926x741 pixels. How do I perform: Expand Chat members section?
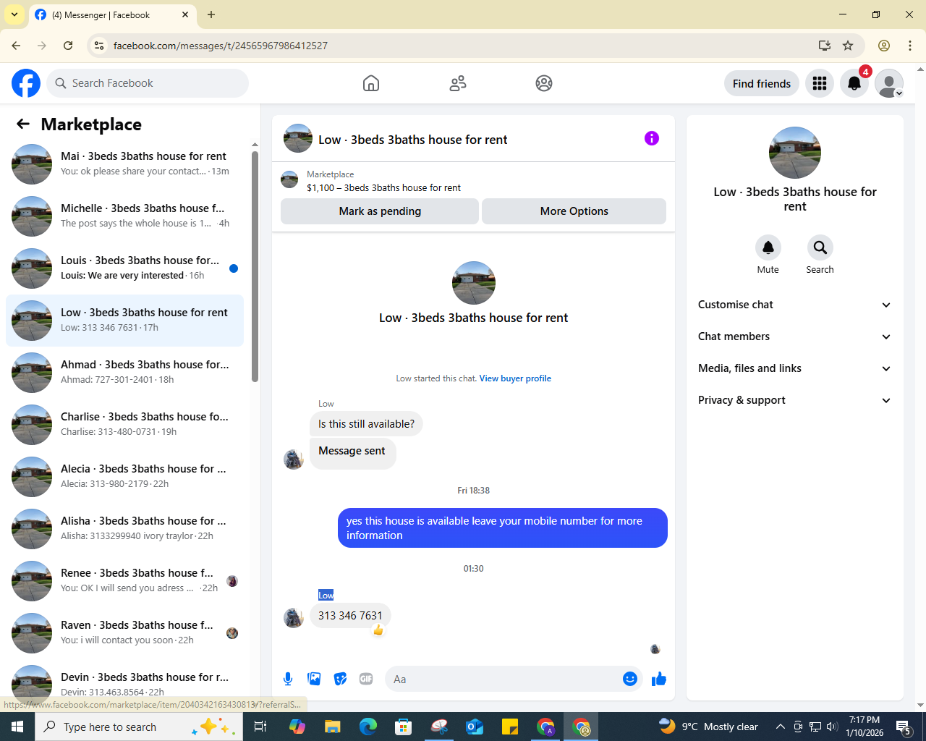[795, 336]
